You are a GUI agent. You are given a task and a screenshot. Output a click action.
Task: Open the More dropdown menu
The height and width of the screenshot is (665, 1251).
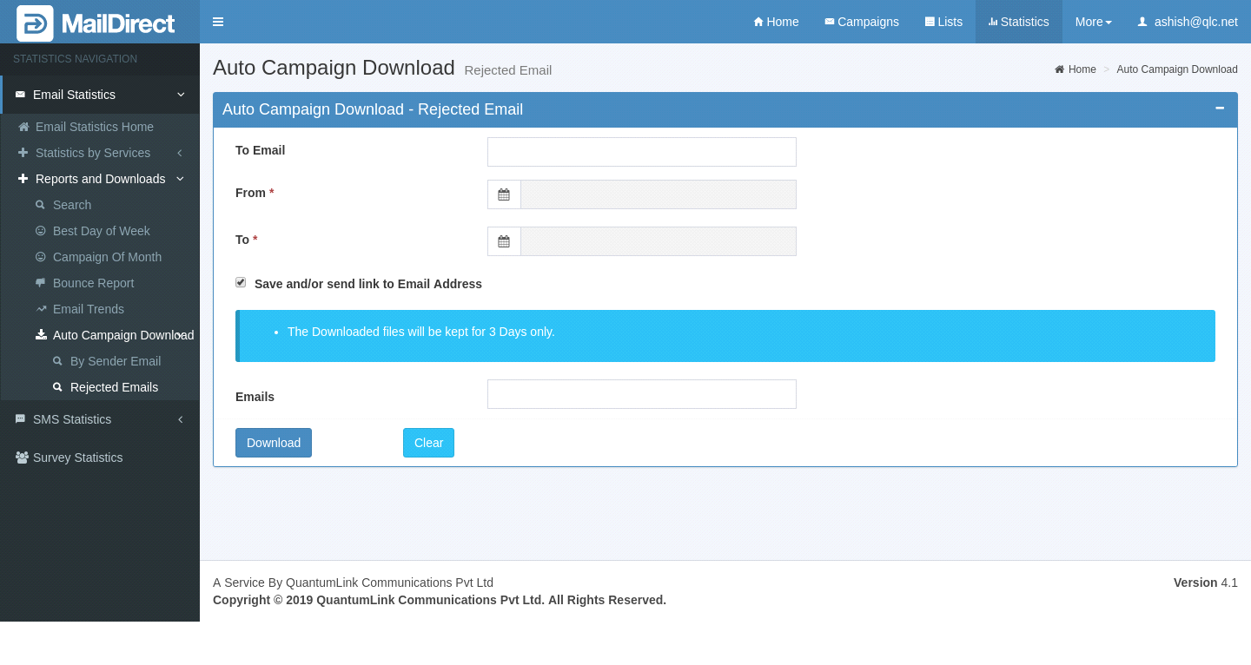click(x=1093, y=22)
